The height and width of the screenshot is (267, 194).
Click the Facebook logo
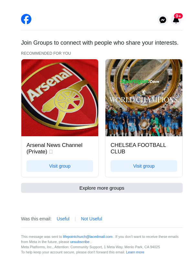[26, 19]
